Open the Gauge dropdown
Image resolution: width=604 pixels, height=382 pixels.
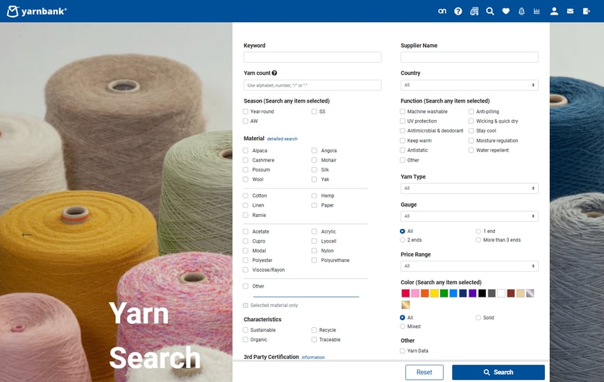pos(469,216)
